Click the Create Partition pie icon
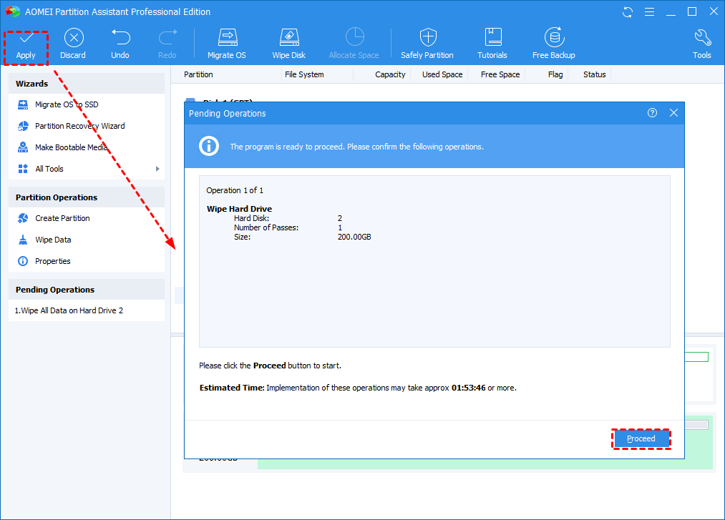The height and width of the screenshot is (520, 725). coord(23,218)
